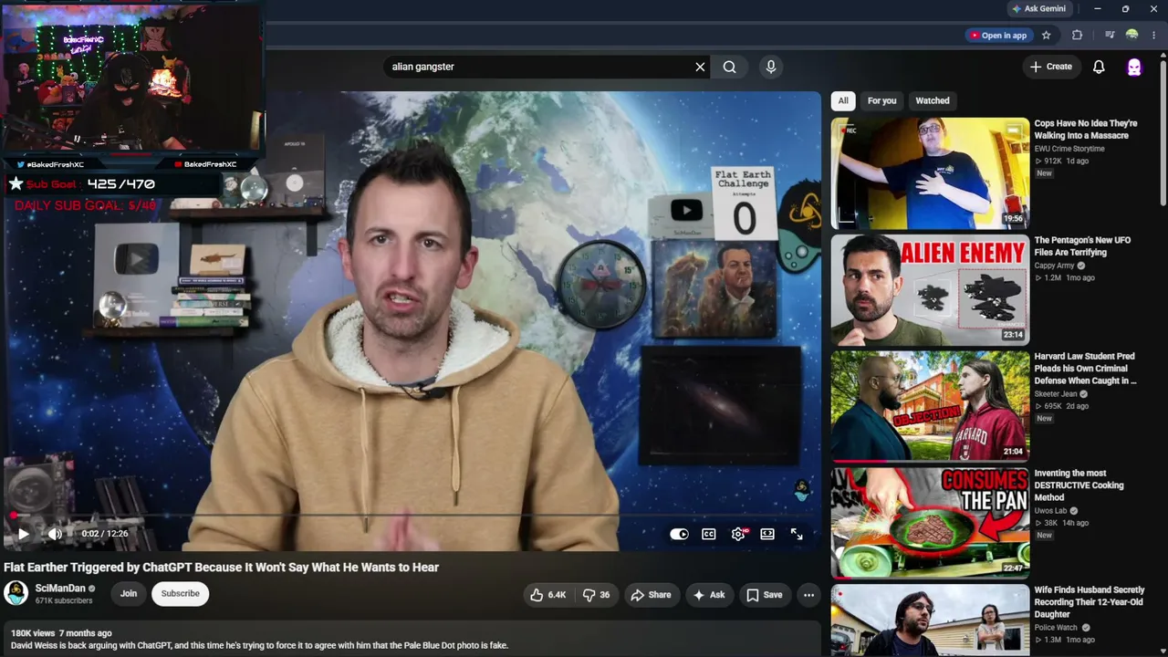Screen dimensions: 1168x657
Task: Open the Police Watch video thumbnail
Action: coord(930,620)
